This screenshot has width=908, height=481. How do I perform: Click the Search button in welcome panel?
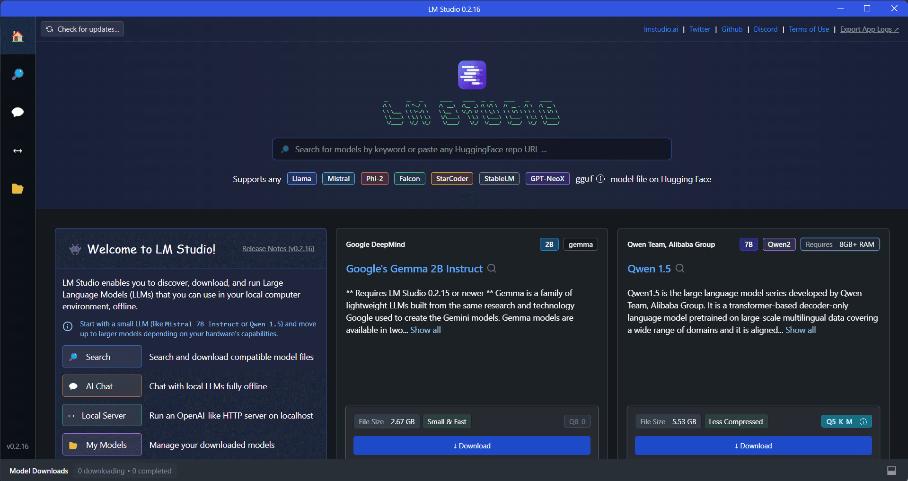(102, 357)
